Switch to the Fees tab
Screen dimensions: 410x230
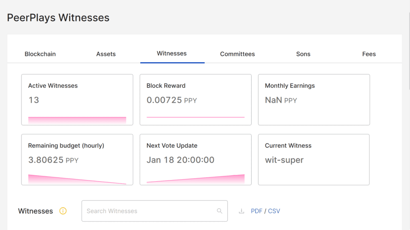click(x=369, y=54)
